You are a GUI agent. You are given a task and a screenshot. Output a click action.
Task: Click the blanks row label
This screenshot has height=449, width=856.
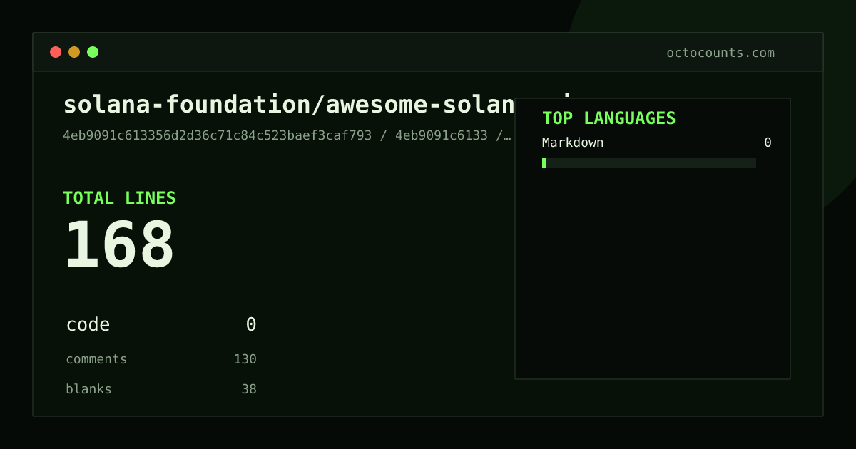point(88,389)
